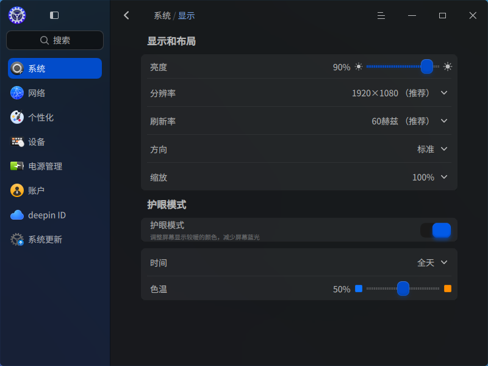The height and width of the screenshot is (366, 488).
Task: Click the 个性化 palette icon
Action: [17, 117]
